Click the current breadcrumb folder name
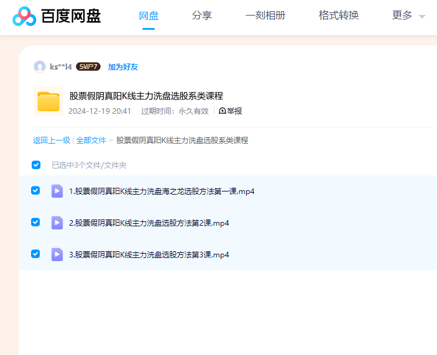The image size is (437, 355). point(182,140)
